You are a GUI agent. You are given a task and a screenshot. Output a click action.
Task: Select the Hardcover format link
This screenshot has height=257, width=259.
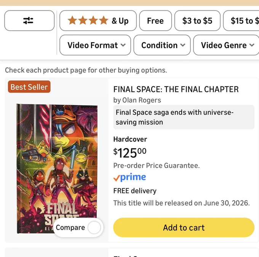pos(130,139)
